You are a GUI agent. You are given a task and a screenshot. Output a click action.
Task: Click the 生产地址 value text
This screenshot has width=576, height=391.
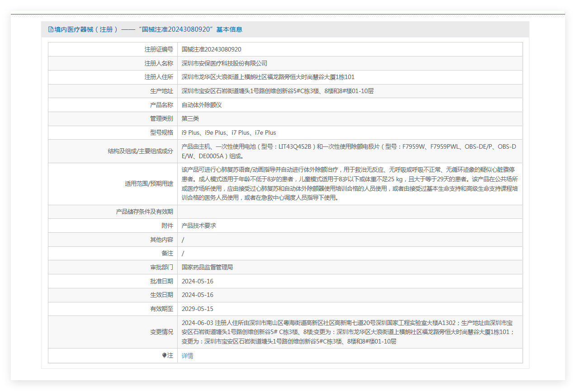click(277, 91)
